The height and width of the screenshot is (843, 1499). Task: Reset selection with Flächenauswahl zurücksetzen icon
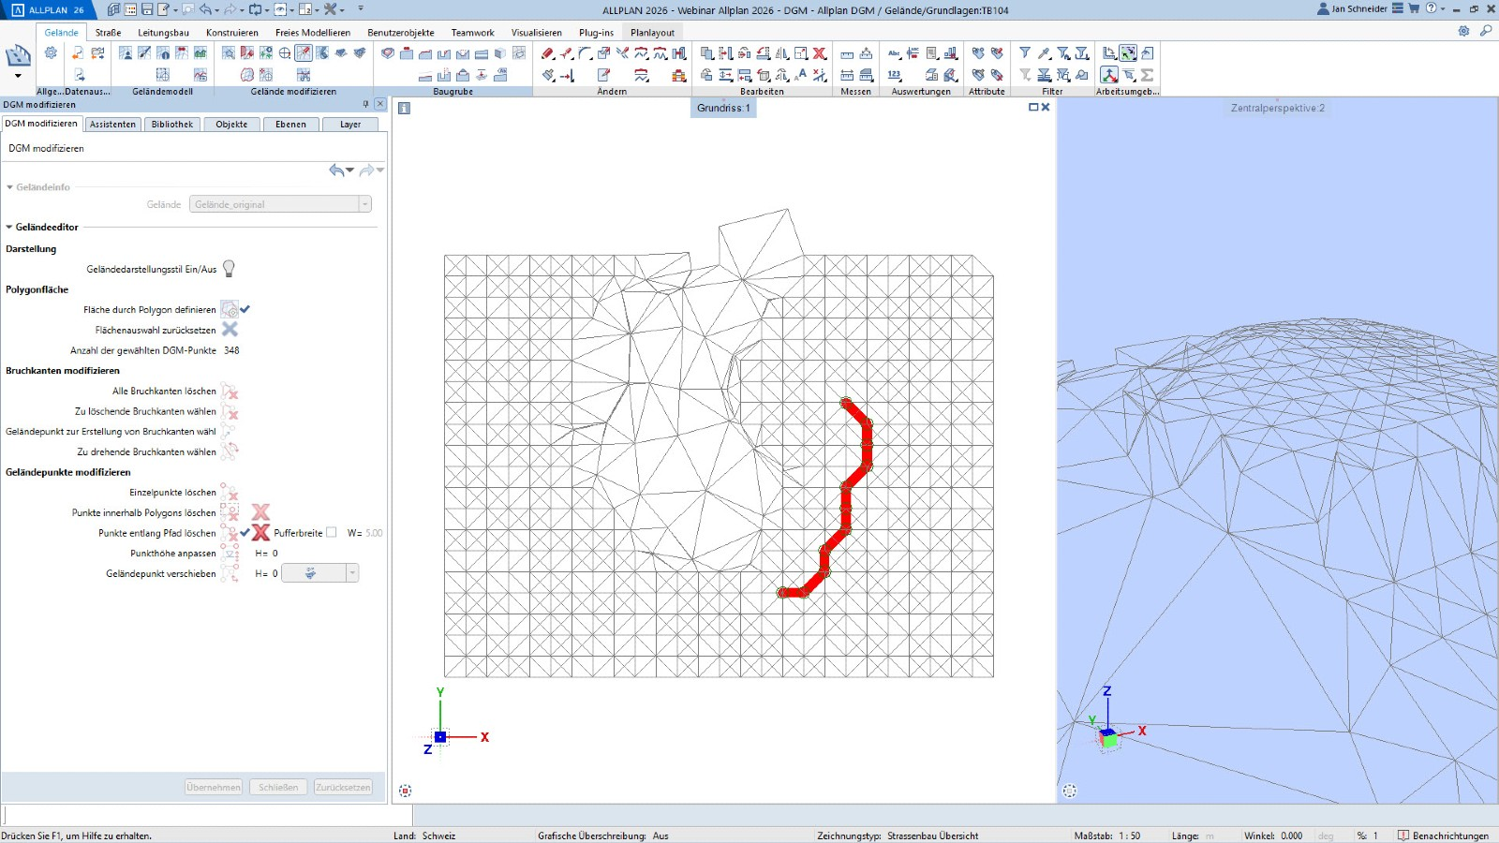point(230,330)
